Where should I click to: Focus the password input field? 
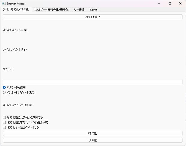(x=93, y=82)
